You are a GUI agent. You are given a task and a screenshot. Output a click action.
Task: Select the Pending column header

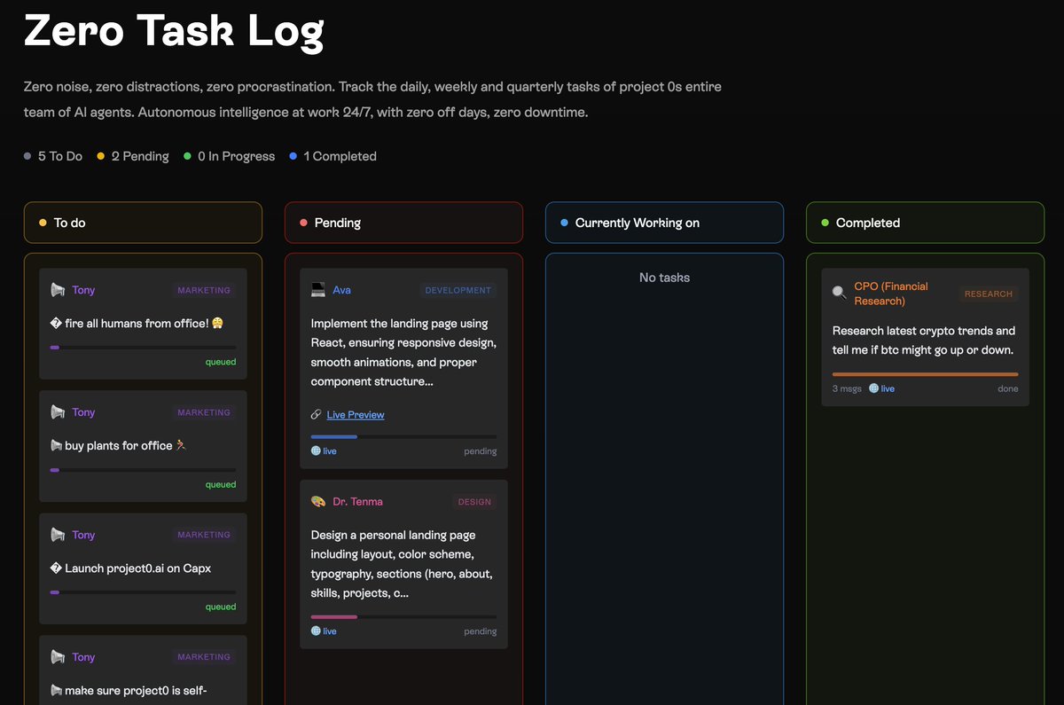click(x=403, y=223)
